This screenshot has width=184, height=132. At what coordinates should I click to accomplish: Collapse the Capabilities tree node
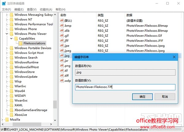click(11, 39)
